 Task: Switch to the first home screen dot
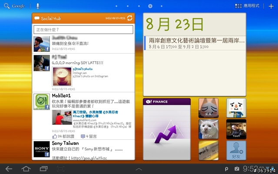(116, 6)
